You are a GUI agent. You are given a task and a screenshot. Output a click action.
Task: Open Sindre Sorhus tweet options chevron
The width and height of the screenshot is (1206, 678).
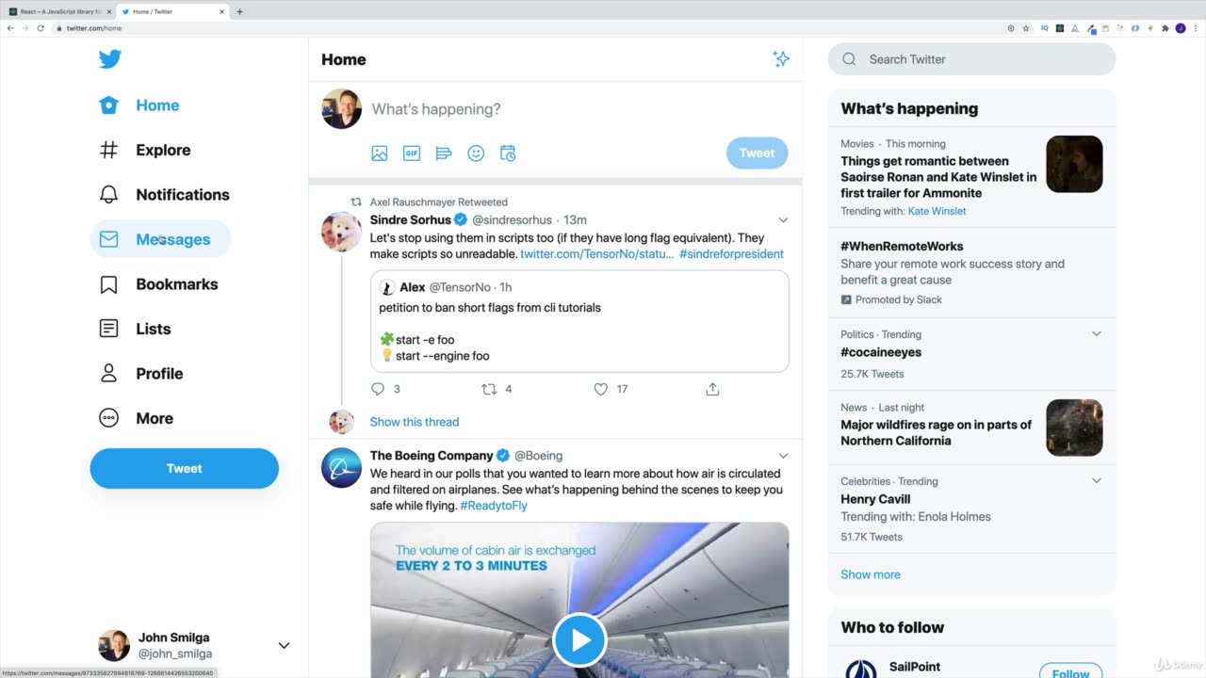tap(783, 220)
